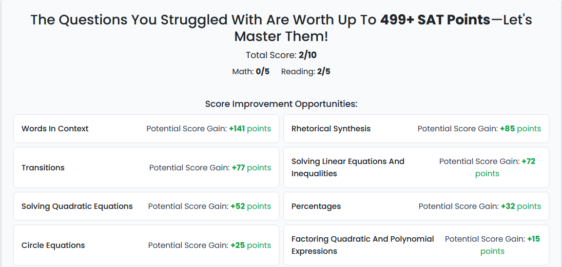Click the +141 points score gain
Viewport: 562px width, 267px height.
tap(250, 128)
